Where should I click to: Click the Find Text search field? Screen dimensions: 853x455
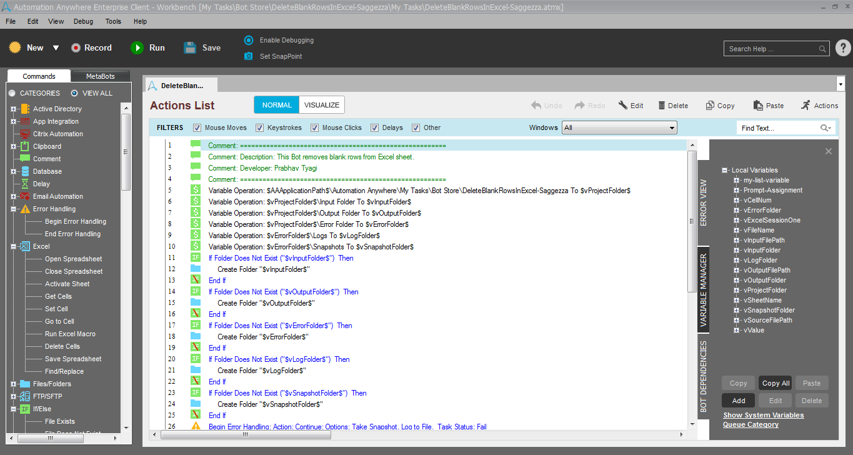click(777, 128)
